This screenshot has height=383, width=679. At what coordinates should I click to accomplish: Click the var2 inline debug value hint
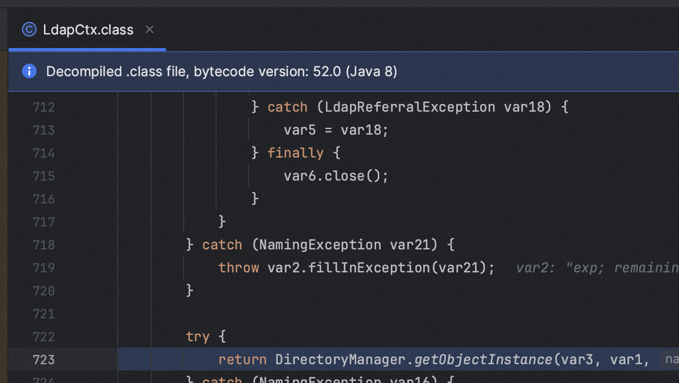(x=597, y=268)
